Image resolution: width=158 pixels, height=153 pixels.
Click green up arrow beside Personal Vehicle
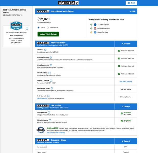point(91,29)
